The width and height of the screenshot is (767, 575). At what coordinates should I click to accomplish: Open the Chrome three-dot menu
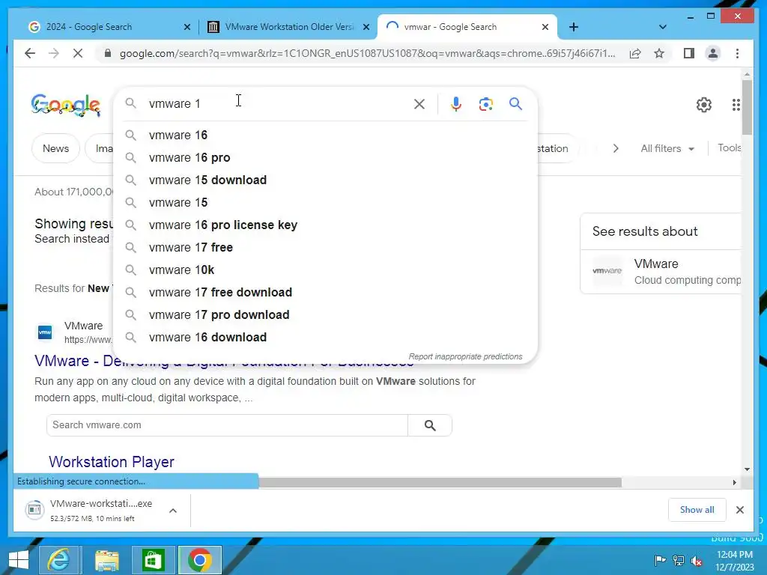coord(737,53)
